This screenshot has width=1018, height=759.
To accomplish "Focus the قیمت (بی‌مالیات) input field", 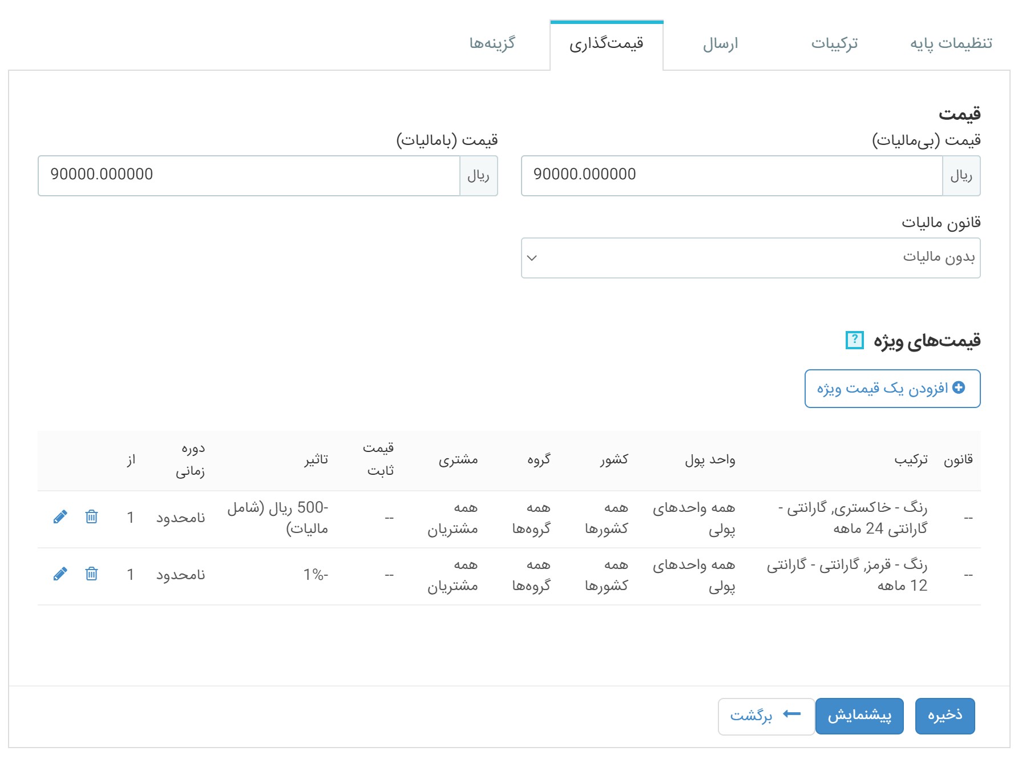I will [732, 176].
